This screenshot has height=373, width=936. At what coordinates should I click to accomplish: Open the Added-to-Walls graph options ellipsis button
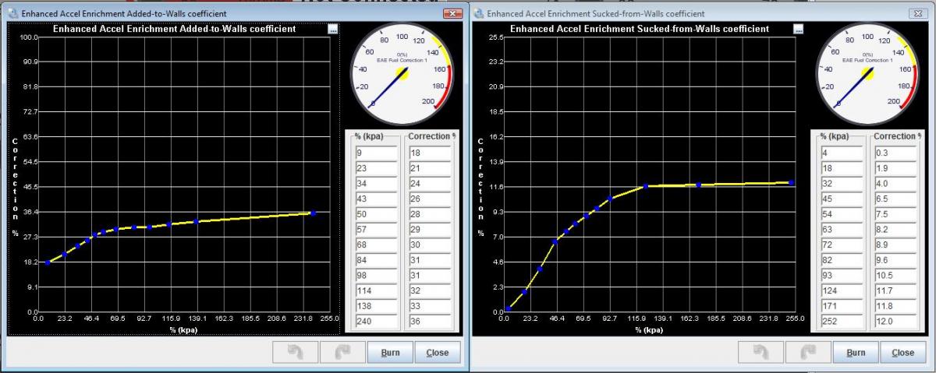coord(333,30)
